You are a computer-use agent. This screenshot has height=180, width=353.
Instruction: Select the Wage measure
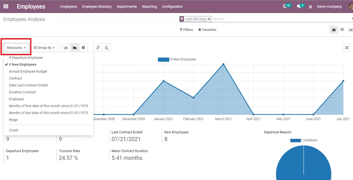(x=49, y=120)
